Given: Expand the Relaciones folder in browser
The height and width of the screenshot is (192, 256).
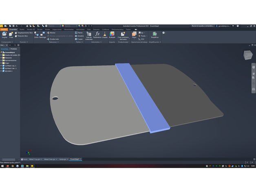Looking at the screenshot, I should (x=2, y=58).
